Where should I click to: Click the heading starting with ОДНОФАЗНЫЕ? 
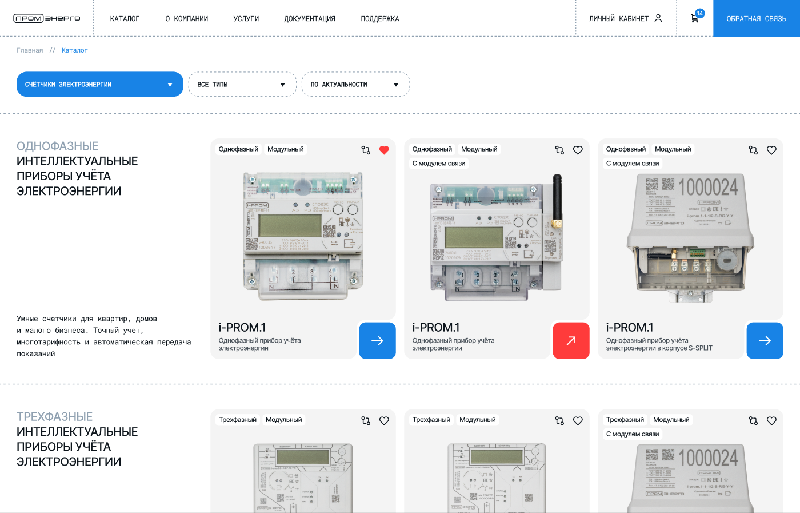(77, 169)
